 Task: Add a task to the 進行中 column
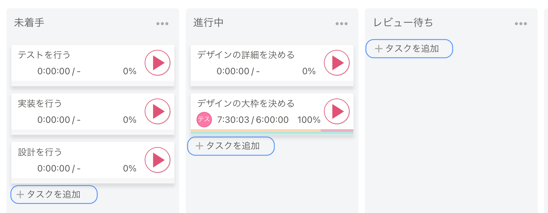(231, 146)
